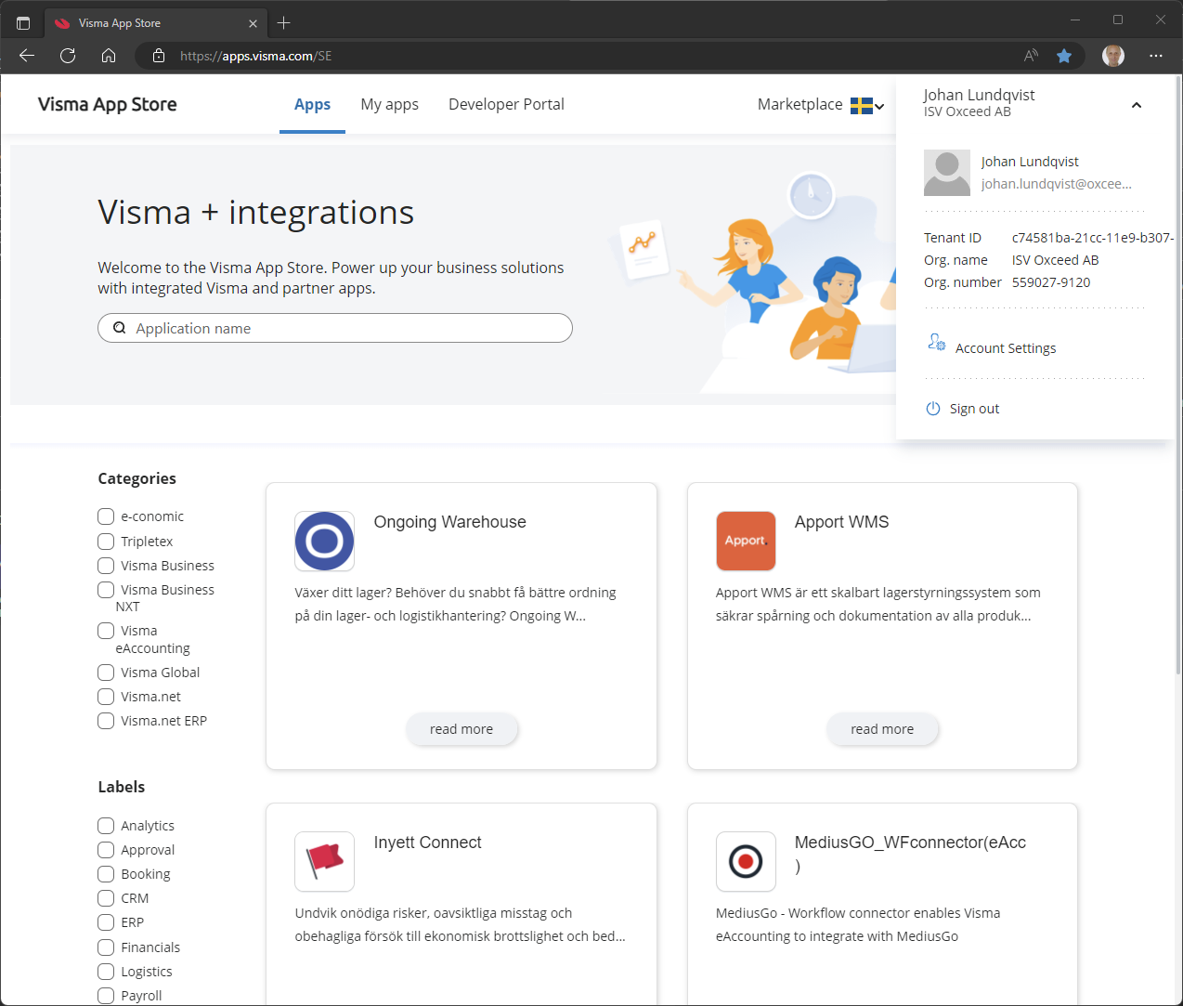Open the vertical tabs menu in the browser
The image size is (1183, 1006).
click(x=23, y=21)
